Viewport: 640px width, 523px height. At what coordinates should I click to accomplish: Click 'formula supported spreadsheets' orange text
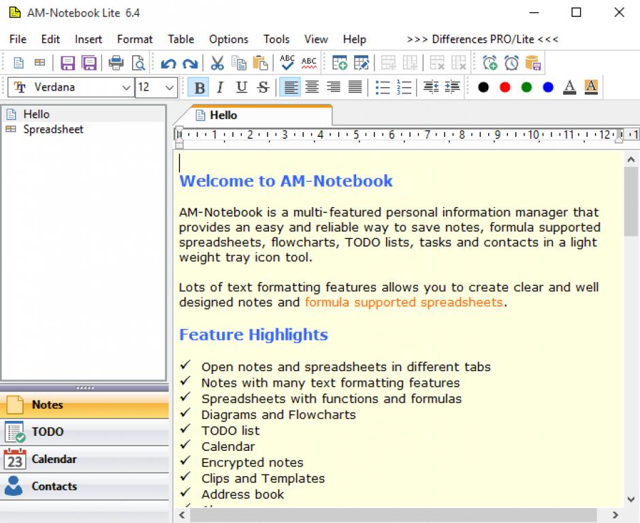pyautogui.click(x=404, y=302)
